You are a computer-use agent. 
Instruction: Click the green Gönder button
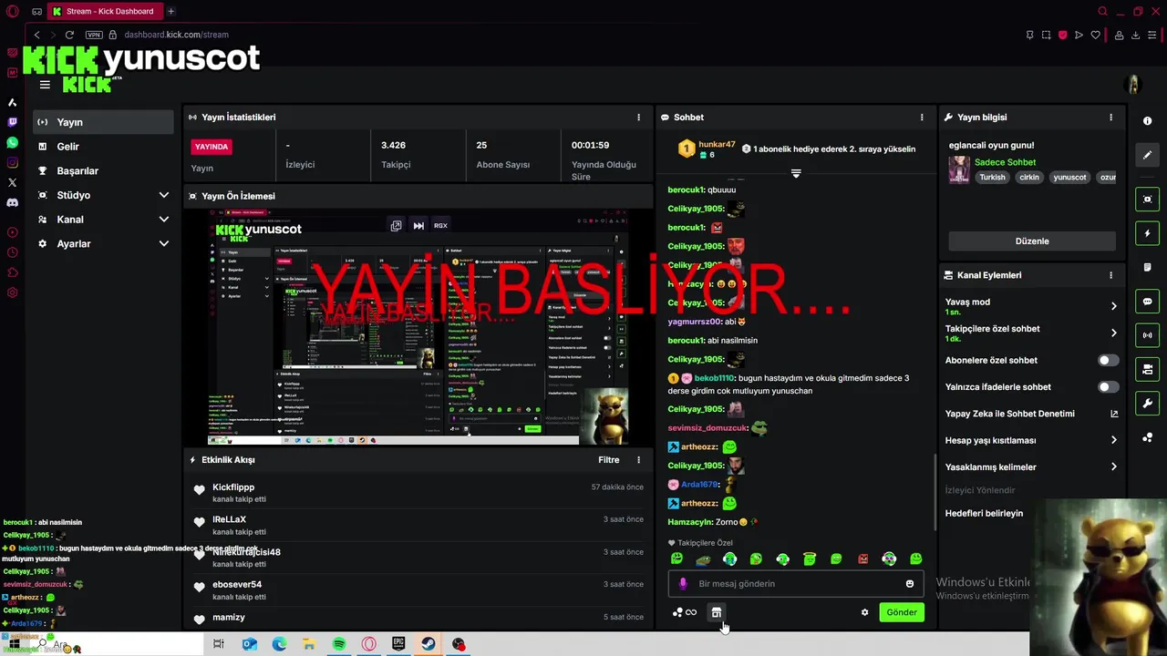tap(902, 612)
